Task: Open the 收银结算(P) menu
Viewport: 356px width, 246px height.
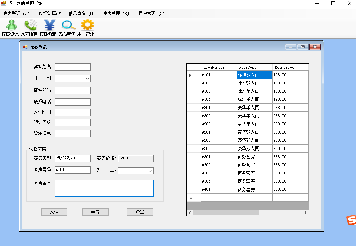Action: 50,14
